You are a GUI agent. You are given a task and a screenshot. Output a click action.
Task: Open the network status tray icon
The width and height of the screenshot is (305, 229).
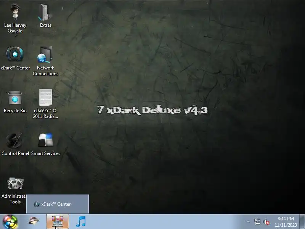click(257, 222)
